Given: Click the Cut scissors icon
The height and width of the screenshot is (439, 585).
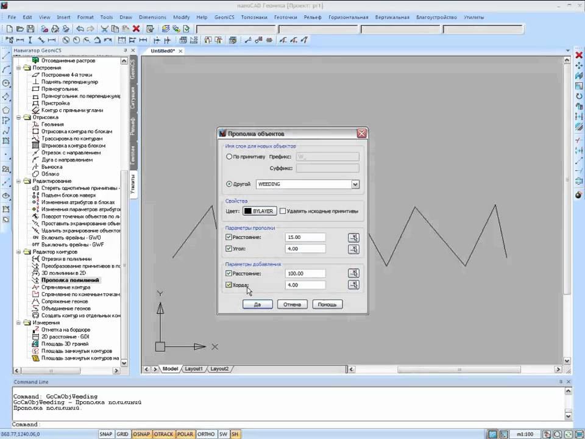Looking at the screenshot, I should click(x=105, y=29).
